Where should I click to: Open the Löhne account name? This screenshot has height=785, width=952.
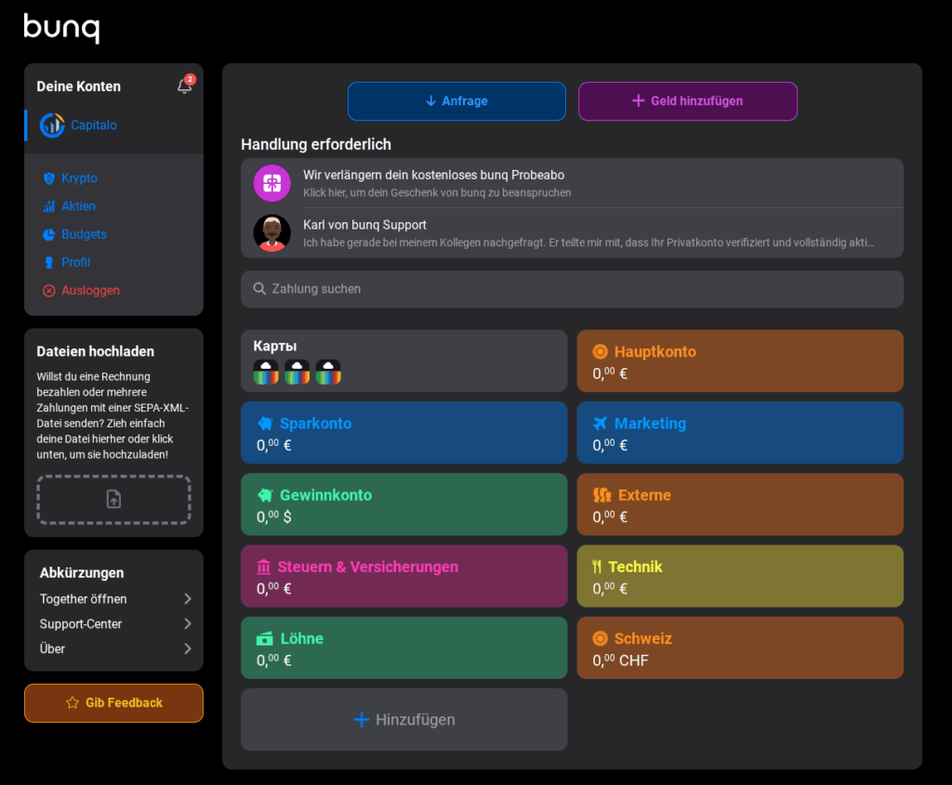[x=302, y=639]
